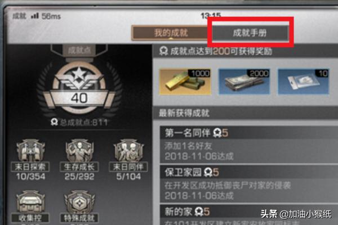Open the 收集控 achievement category badge
Image resolution: width=338 pixels, height=225 pixels.
tap(30, 208)
